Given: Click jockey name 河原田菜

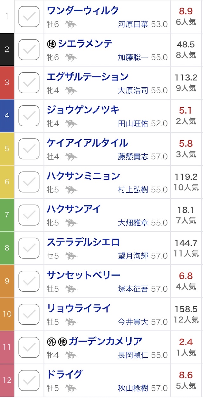Looking at the screenshot, I should 133,24.
